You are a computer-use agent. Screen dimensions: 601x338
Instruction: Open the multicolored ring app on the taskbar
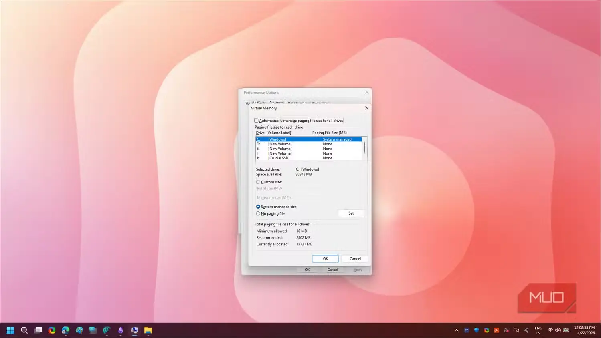pos(52,330)
